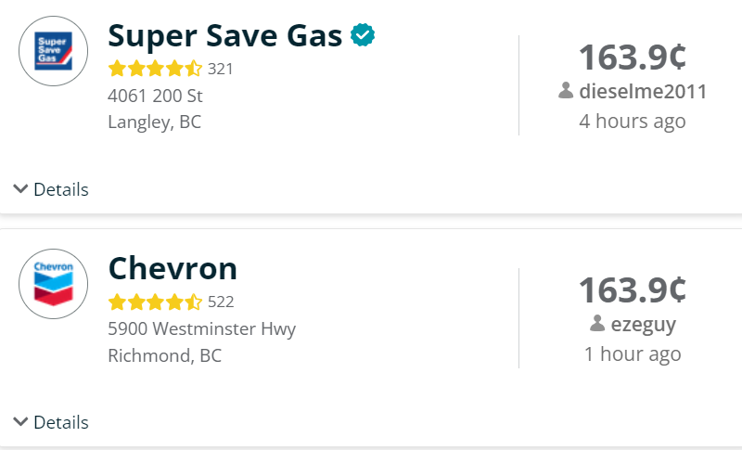Expand Details for the Chevron station
742x450 pixels.
click(51, 422)
